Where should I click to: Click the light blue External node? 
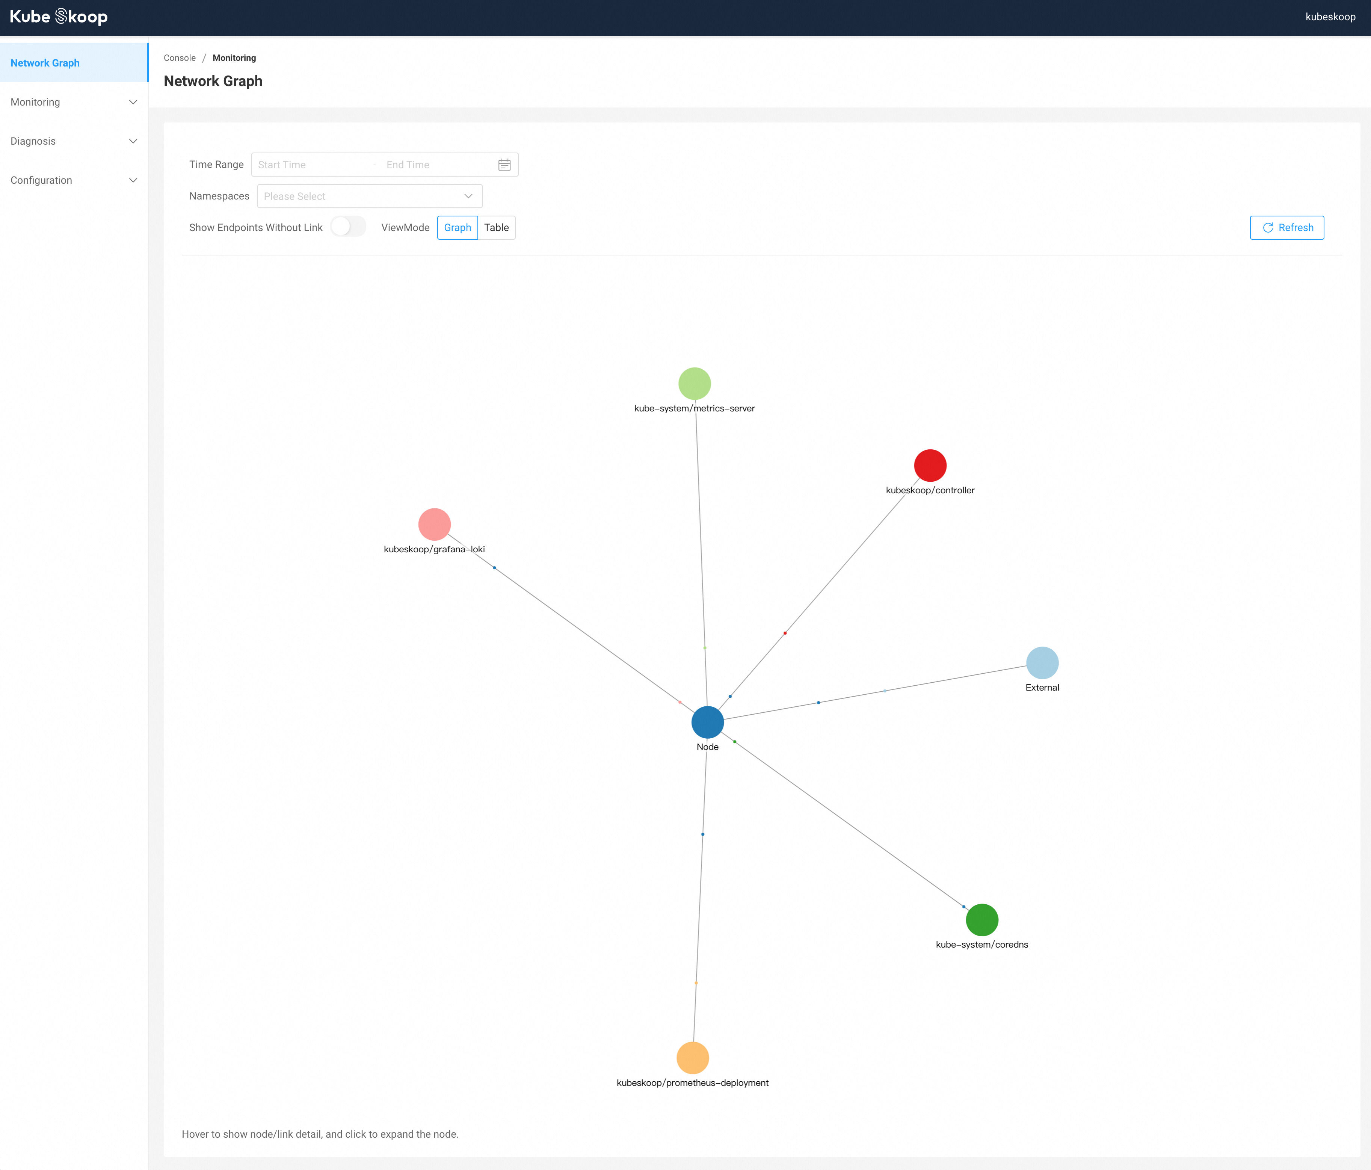pos(1042,662)
